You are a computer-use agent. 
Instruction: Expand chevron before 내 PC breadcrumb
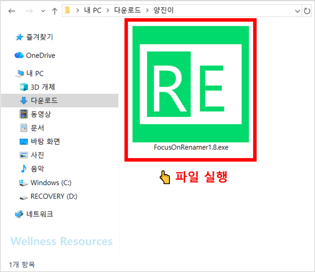tap(78, 10)
